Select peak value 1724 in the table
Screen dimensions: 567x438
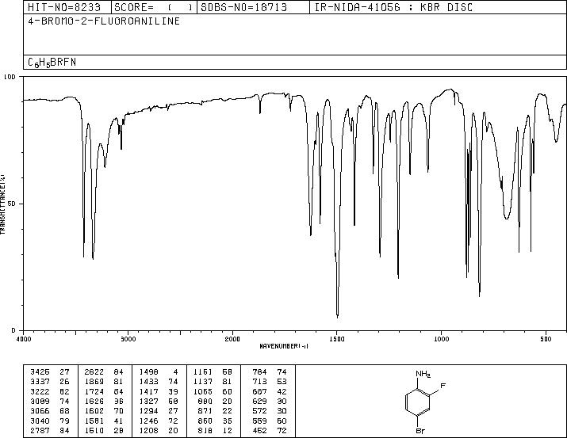tap(94, 392)
